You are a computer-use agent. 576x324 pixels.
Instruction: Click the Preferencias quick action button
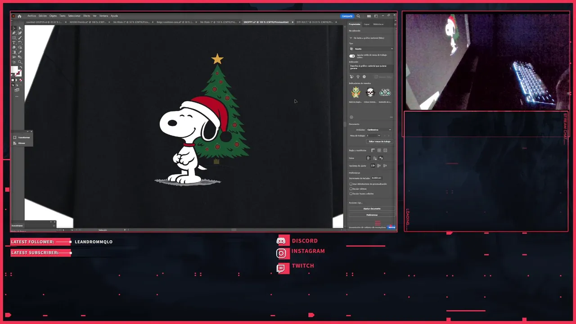pos(372,215)
